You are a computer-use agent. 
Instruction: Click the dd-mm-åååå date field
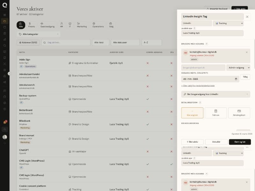click(x=210, y=79)
